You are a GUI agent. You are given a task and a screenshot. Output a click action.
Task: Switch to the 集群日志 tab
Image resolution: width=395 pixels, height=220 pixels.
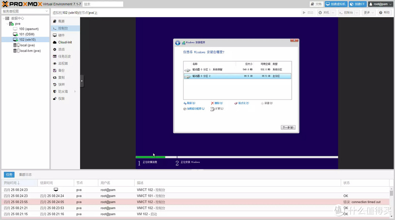pos(25,175)
